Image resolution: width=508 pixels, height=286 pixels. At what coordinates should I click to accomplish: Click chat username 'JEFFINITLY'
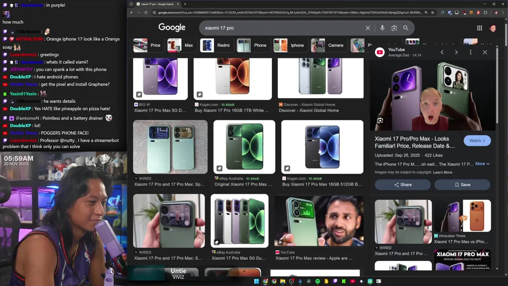(21, 70)
